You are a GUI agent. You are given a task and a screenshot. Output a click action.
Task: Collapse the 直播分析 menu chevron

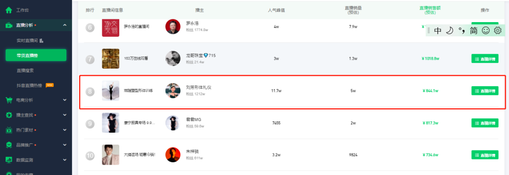point(65,25)
